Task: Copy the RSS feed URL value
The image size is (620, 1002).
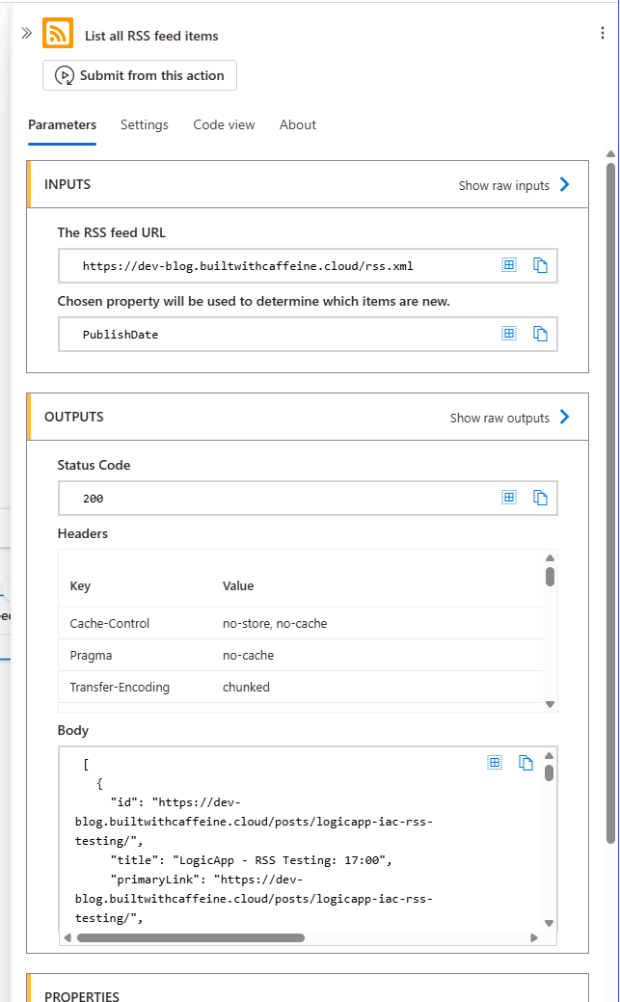Action: [x=540, y=265]
